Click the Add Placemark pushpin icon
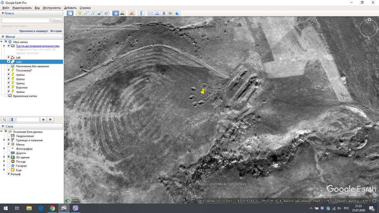The image size is (379, 213). [79, 13]
